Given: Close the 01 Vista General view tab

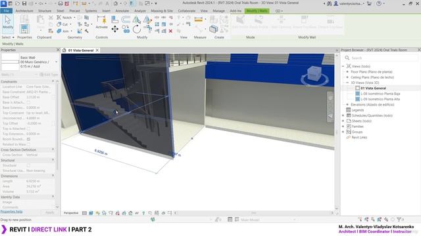Looking at the screenshot, I should [97, 50].
